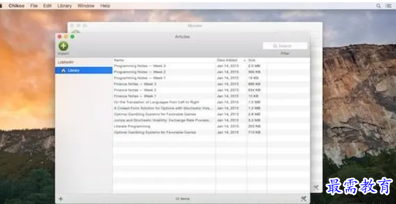The height and width of the screenshot is (204, 396).
Task: Click the Filter label under the search field
Action: coord(285,54)
